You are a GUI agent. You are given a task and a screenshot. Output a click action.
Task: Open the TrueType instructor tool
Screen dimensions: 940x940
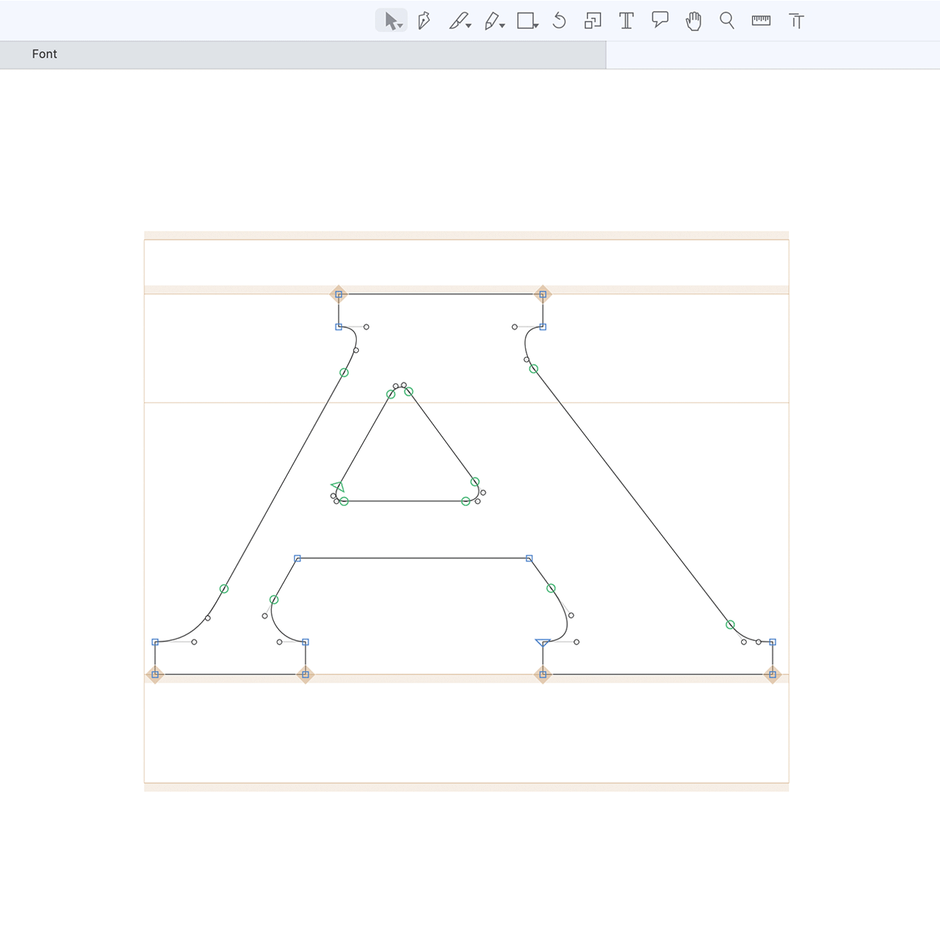[x=797, y=21]
